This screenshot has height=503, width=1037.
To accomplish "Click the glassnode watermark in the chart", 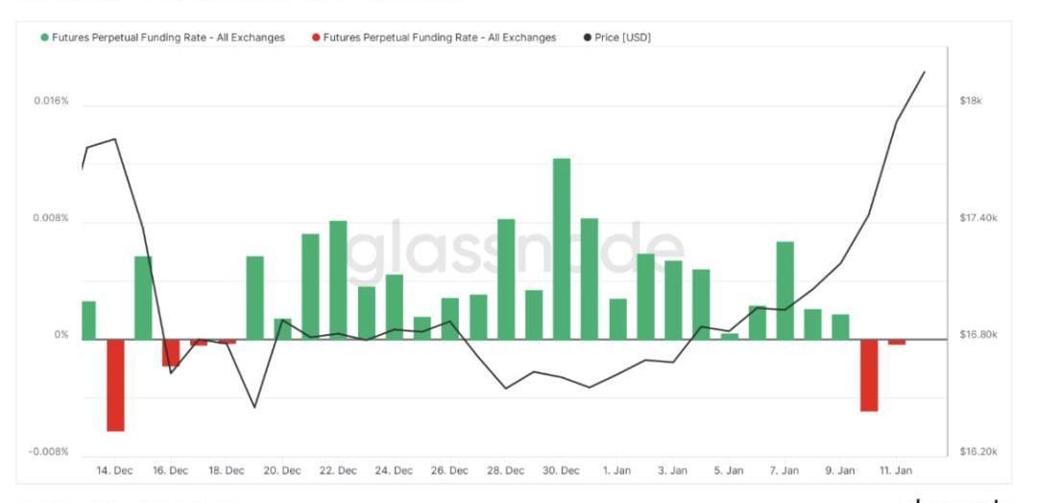I will coord(516,251).
